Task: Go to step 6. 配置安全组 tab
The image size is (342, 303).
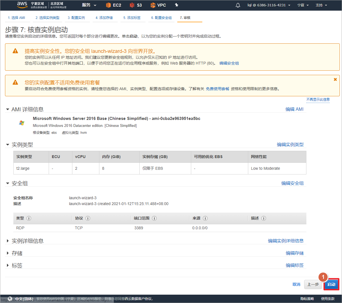Action: click(161, 18)
